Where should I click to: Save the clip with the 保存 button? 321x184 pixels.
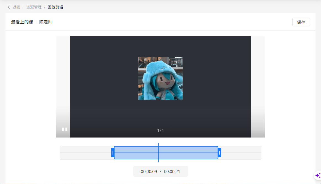tap(301, 22)
